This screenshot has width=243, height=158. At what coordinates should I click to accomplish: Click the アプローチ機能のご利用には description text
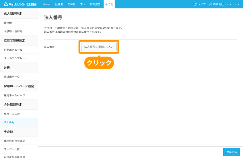(83, 28)
